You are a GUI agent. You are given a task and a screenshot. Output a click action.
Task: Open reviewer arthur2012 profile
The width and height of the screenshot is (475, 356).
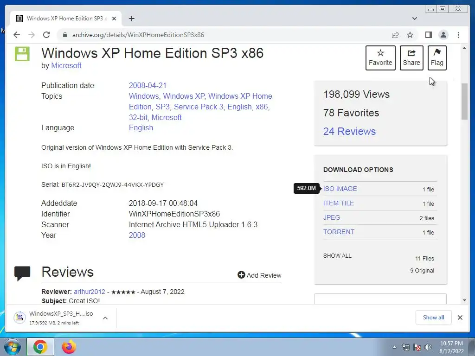pos(90,292)
